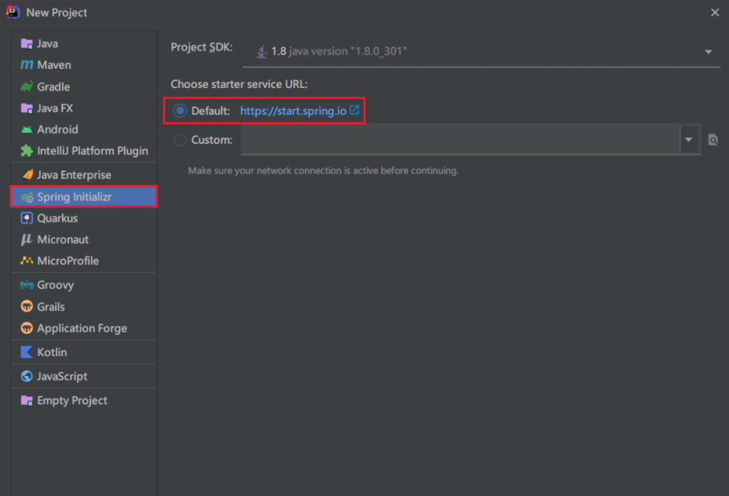The image size is (729, 496).
Task: Select Groovy in the list
Action: [84, 285]
